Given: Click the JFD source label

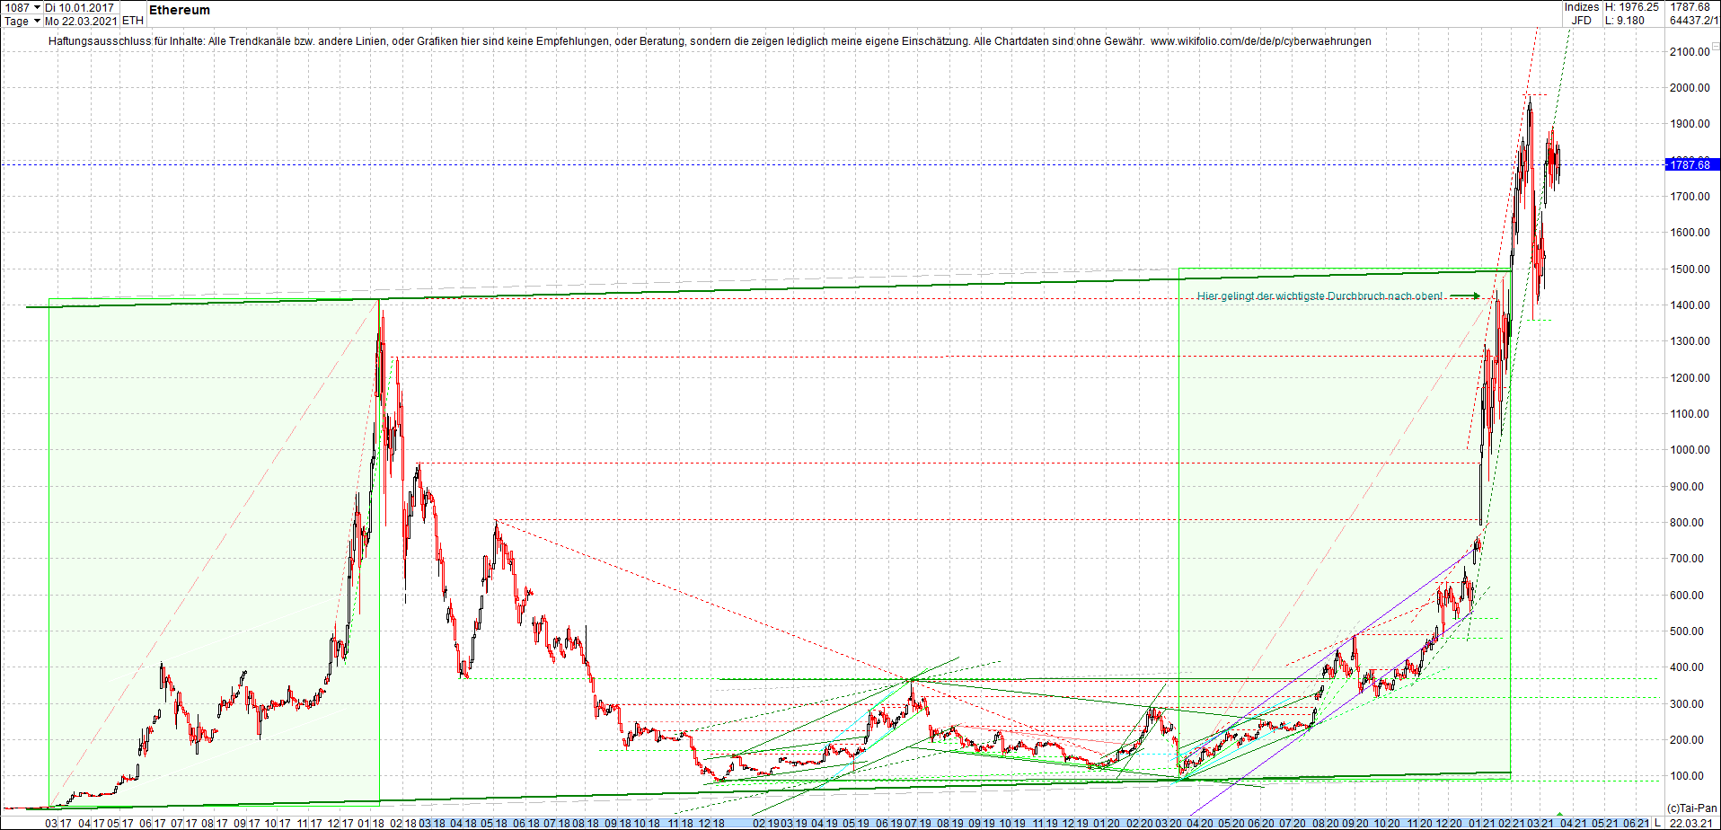Looking at the screenshot, I should pos(1582,21).
